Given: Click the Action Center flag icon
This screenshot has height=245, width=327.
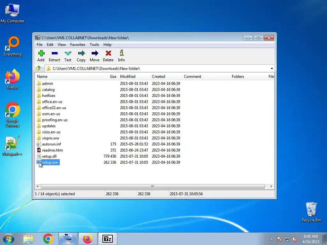Looking at the screenshot, I should click(x=279, y=239).
